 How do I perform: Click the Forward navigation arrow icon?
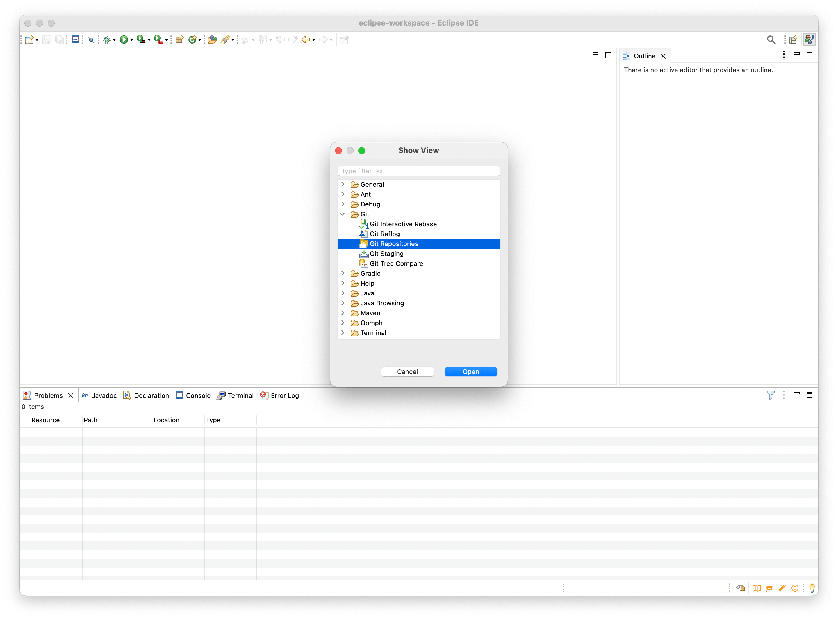(x=323, y=40)
